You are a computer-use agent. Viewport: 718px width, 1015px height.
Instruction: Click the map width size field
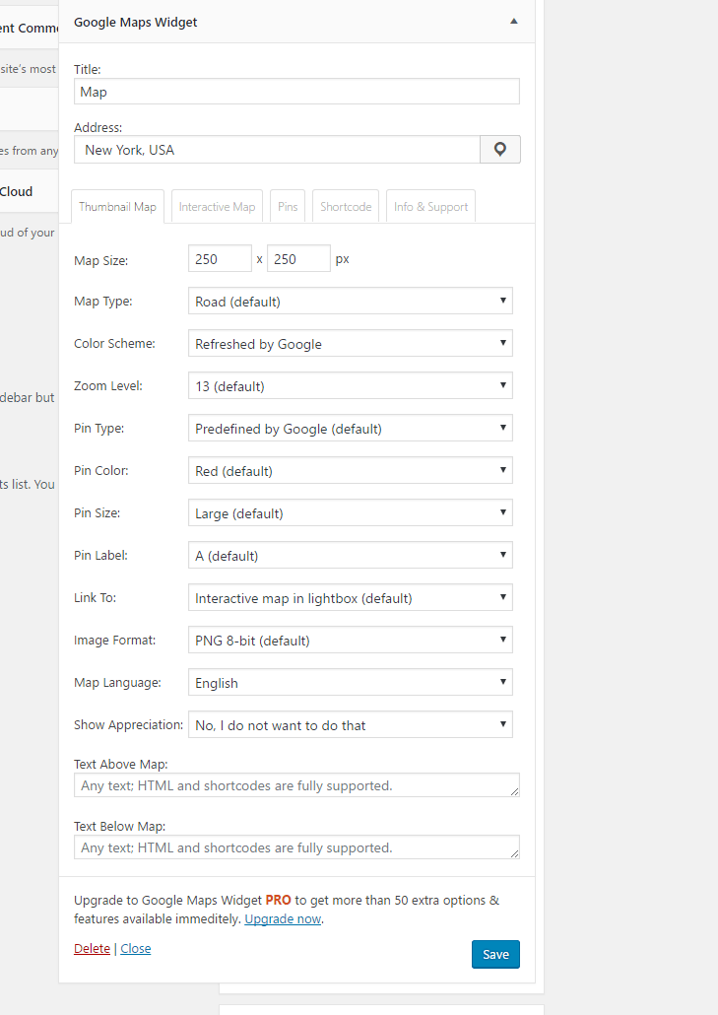[220, 259]
